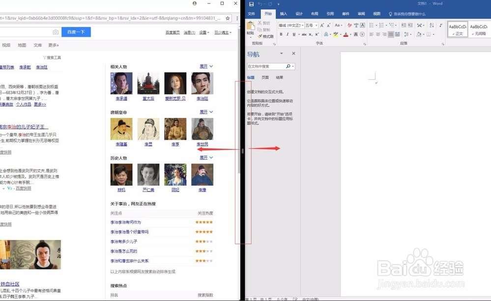Switch to the 插入 (Insert) ribbon tab

284,14
